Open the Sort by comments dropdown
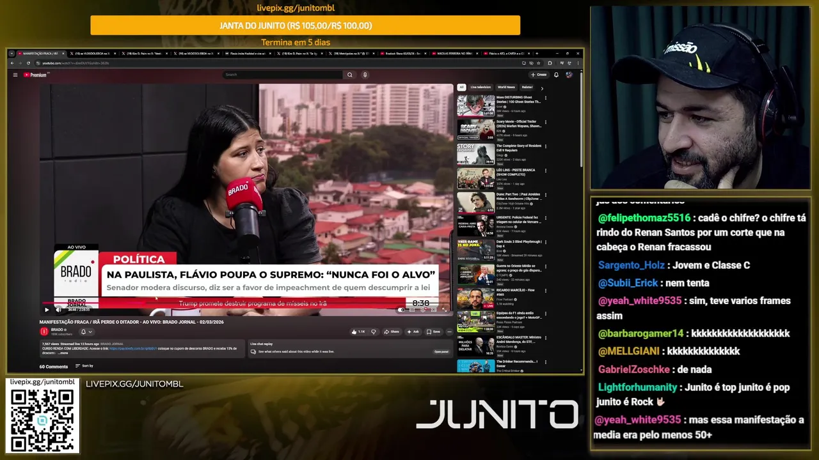 click(84, 366)
